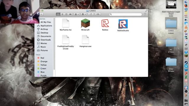Open the App Store from dock
189x106 pixels.
click(186, 52)
